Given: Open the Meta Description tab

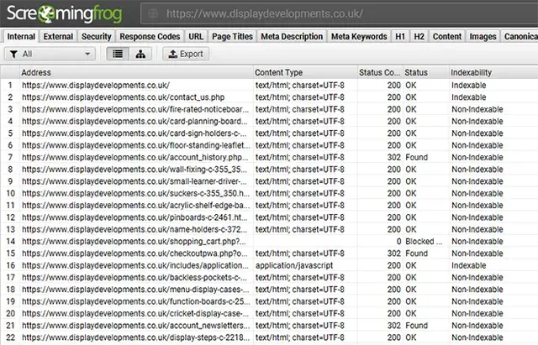Looking at the screenshot, I should click(292, 36).
